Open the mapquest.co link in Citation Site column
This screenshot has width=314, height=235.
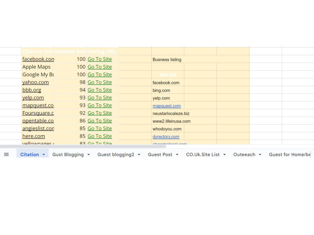pos(38,105)
